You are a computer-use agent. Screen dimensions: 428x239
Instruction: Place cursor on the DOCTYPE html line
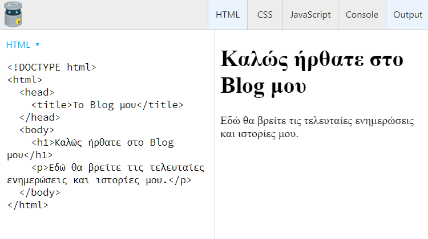[51, 67]
